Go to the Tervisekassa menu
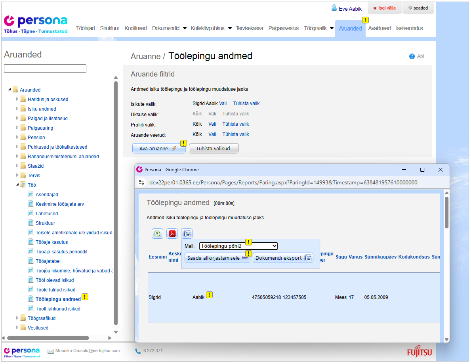 tap(249, 28)
